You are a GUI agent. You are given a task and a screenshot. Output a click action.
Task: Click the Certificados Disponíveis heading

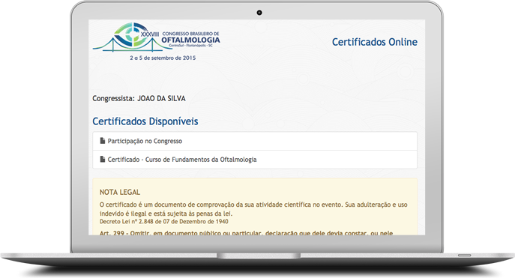coord(145,121)
